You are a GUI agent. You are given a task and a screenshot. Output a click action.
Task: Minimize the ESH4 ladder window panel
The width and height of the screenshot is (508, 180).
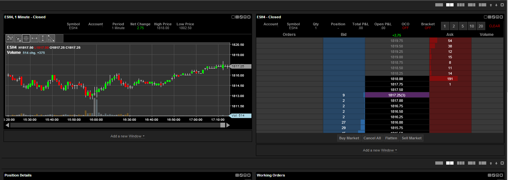tap(497, 17)
